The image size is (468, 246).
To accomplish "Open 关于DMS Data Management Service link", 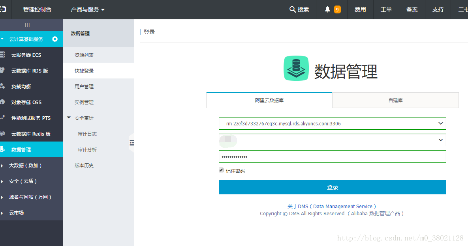I will tap(332, 207).
